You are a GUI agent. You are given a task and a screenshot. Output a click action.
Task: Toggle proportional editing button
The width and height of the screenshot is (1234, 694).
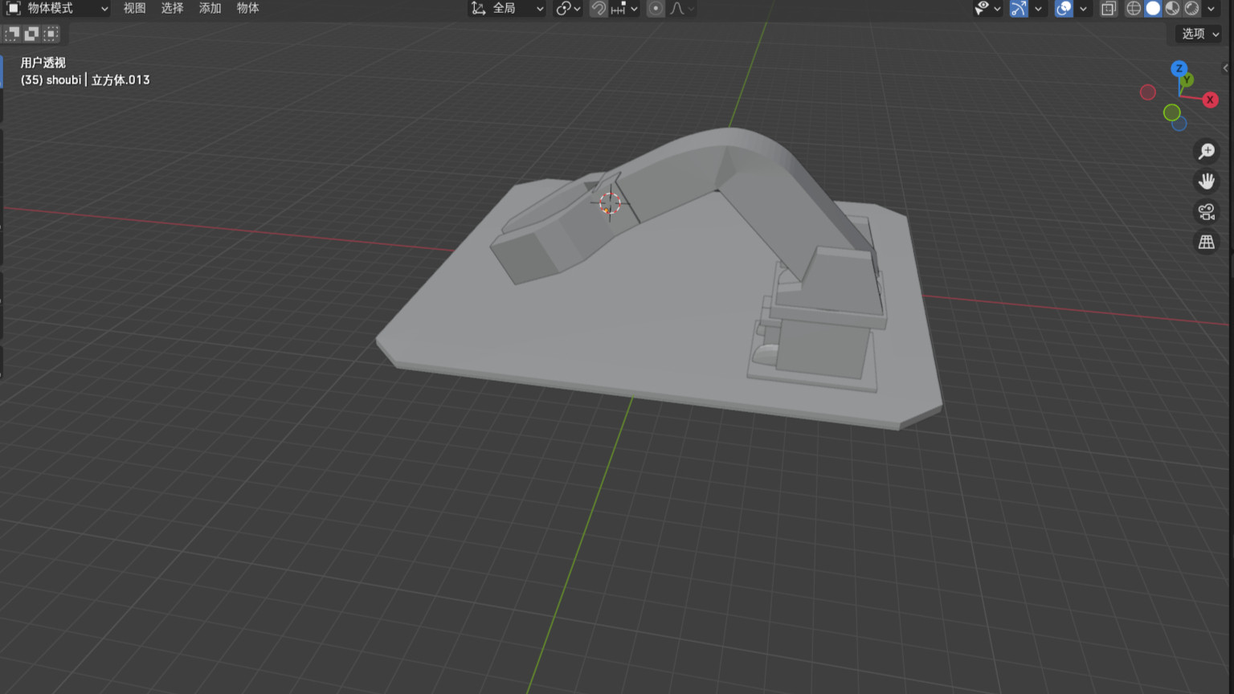(x=656, y=8)
